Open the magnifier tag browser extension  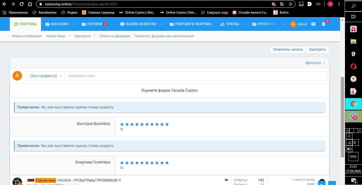pyautogui.click(x=310, y=4)
